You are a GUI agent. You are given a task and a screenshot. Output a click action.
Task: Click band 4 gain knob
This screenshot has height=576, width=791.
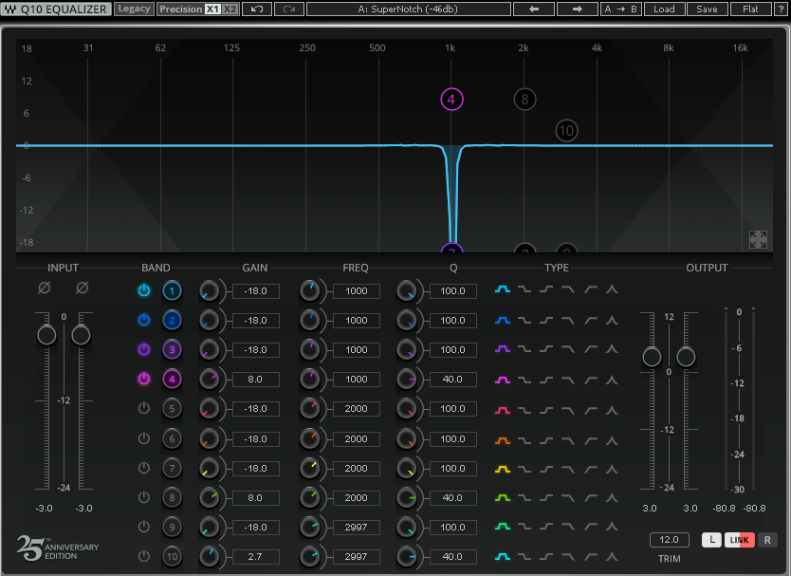[x=209, y=380]
